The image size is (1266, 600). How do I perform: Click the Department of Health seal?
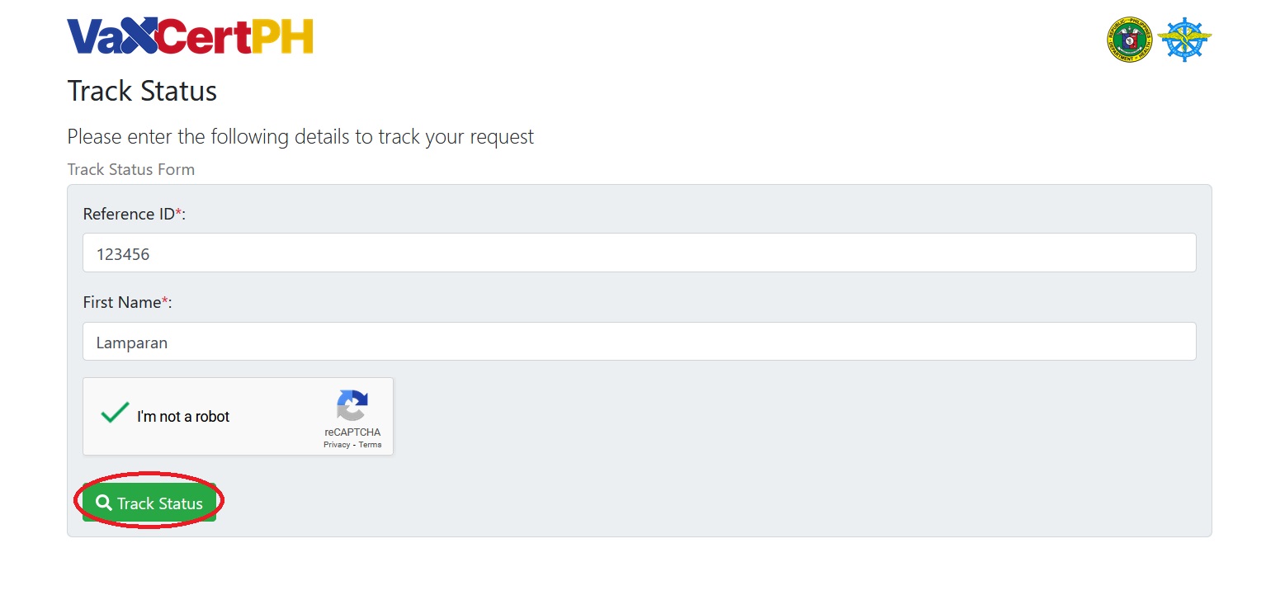coord(1129,40)
